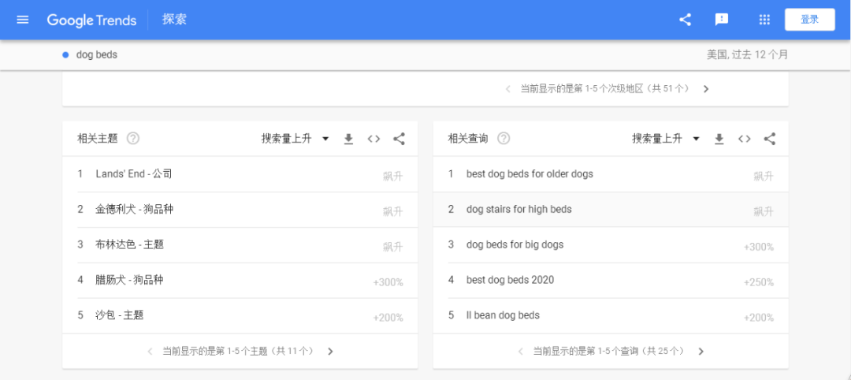Open 搜索量上升 dropdown in 相关查询

coord(666,139)
